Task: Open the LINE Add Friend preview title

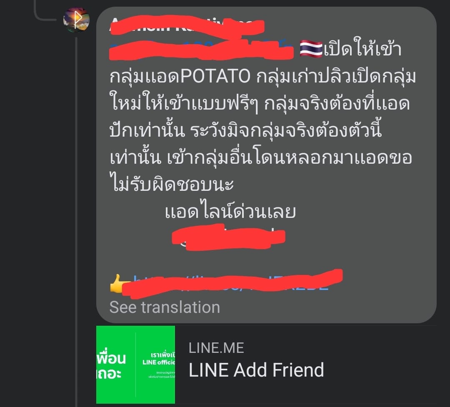Action: tap(256, 370)
